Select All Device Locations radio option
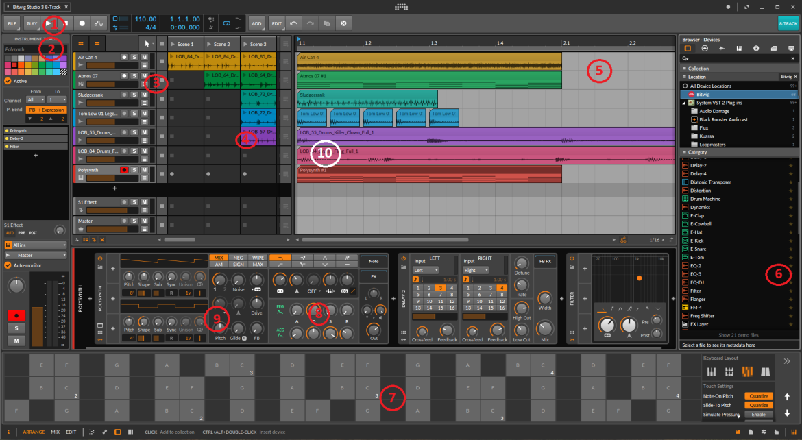This screenshot has height=440, width=802. [685, 86]
